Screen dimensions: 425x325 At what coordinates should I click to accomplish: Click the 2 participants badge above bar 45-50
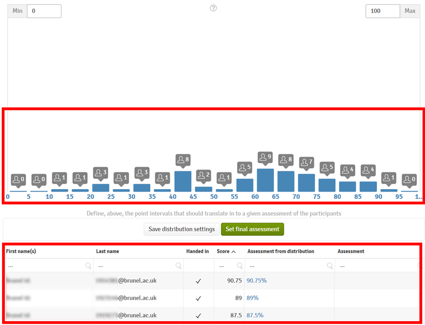click(x=203, y=175)
